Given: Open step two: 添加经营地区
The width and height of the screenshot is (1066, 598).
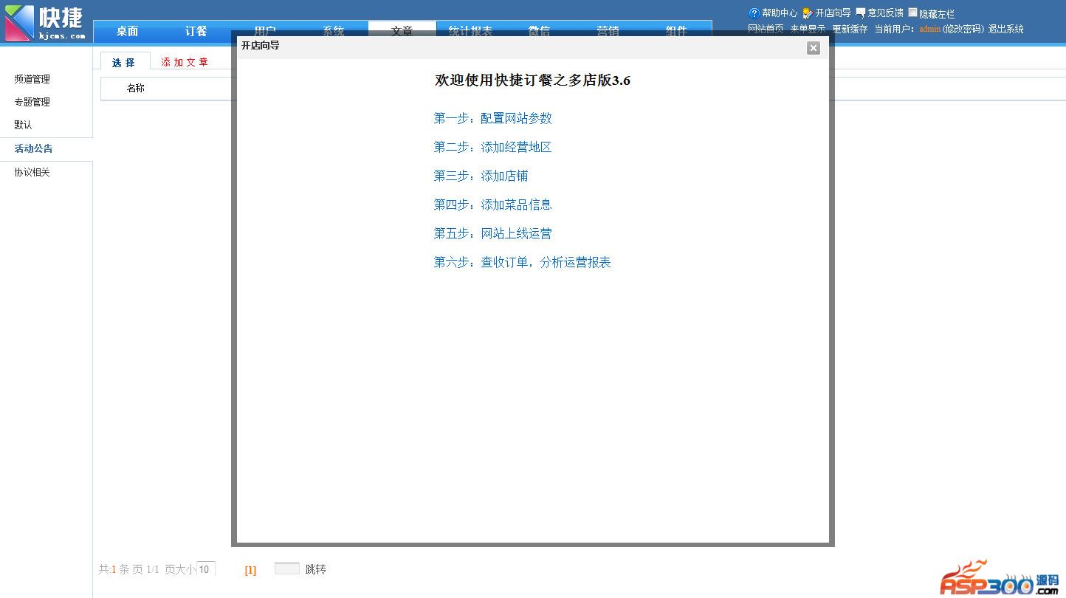Looking at the screenshot, I should tap(493, 147).
